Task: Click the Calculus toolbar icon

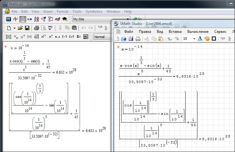Action: pyautogui.click(x=37, y=19)
